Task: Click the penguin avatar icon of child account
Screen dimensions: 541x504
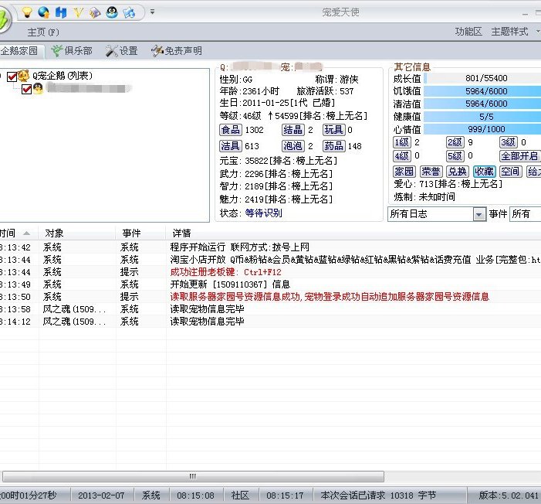Action: click(38, 89)
